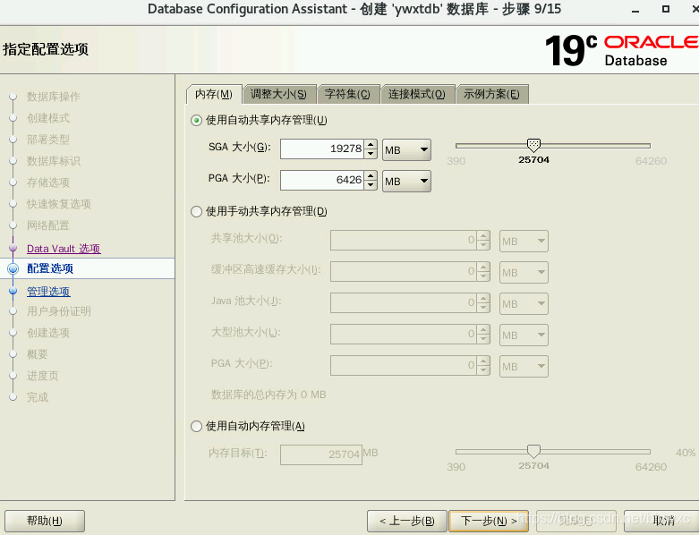Open the 管理选项 step link
Viewport: 699px width, 535px height.
click(x=48, y=292)
